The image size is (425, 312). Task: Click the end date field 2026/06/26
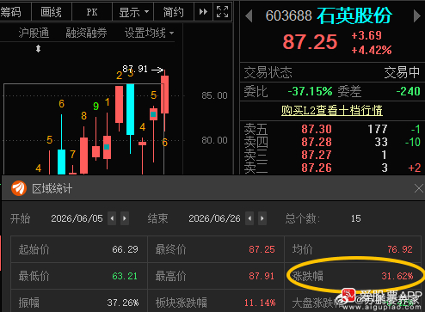[x=214, y=218]
